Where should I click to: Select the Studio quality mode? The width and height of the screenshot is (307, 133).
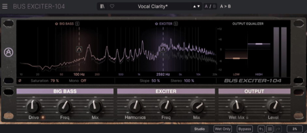click(x=199, y=129)
